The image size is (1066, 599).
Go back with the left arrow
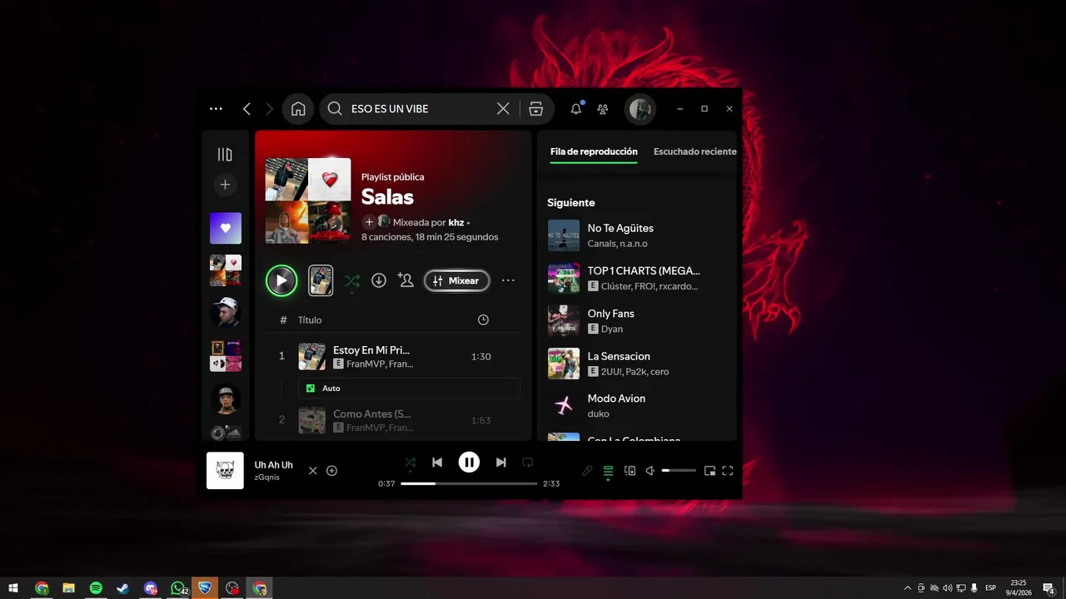247,109
